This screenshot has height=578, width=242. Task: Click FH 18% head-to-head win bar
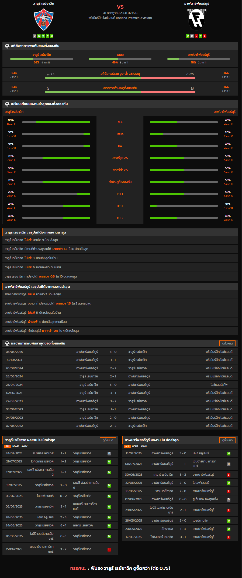tap(199, 59)
